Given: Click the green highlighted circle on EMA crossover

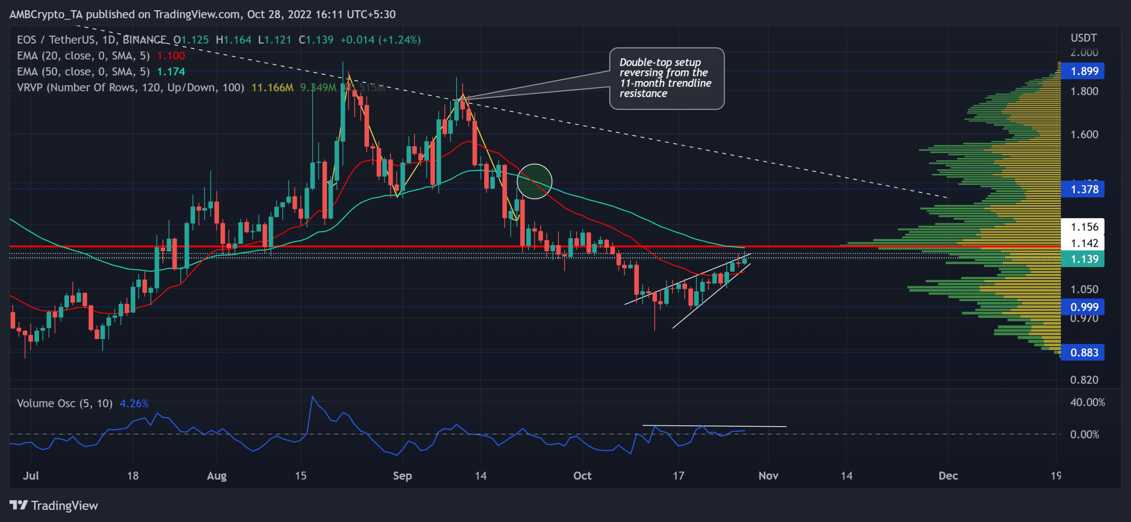Looking at the screenshot, I should pos(534,181).
